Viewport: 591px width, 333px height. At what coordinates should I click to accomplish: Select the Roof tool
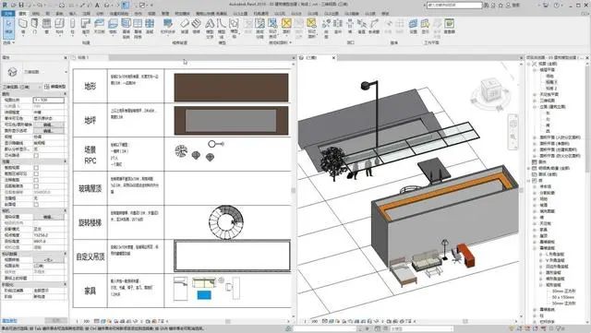tap(86, 27)
